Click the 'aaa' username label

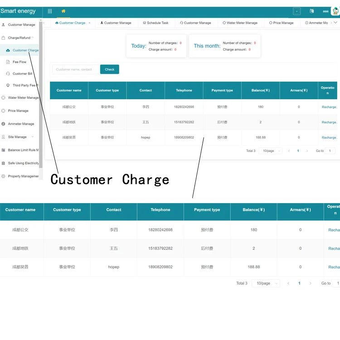pos(325,11)
